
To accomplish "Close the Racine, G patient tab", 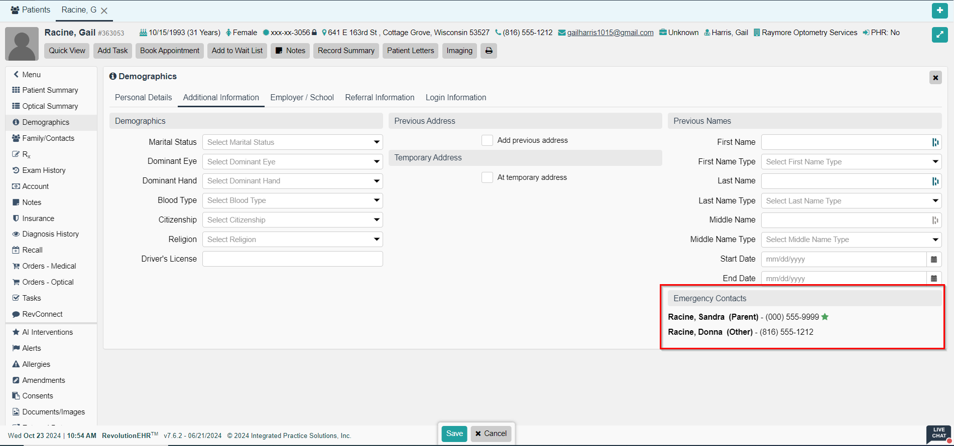I will coord(104,11).
